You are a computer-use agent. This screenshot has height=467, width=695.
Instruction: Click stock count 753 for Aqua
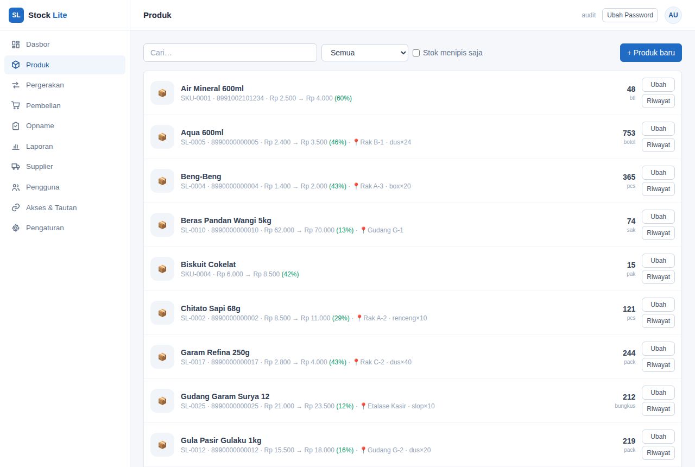coord(629,133)
